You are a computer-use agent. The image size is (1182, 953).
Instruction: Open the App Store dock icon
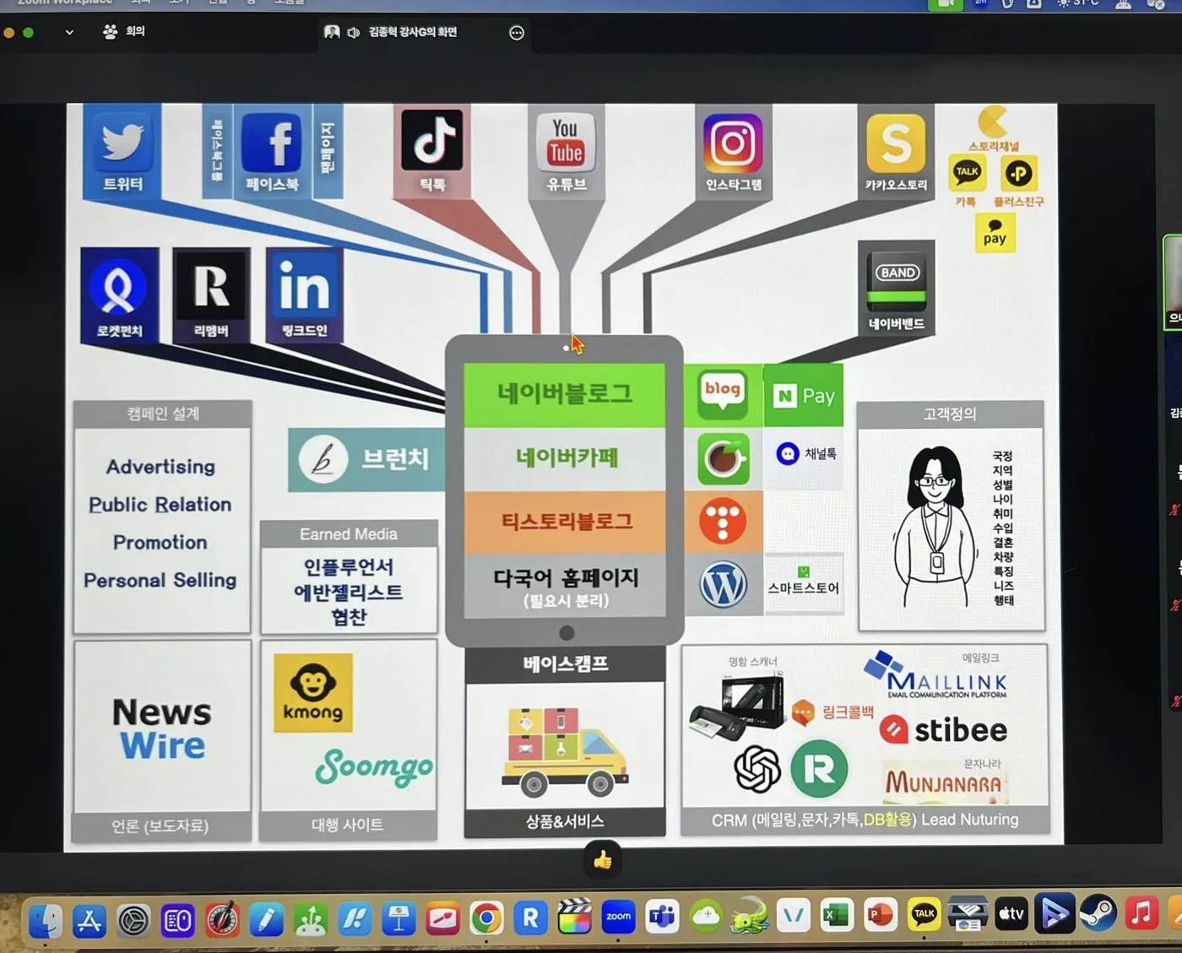tap(89, 921)
